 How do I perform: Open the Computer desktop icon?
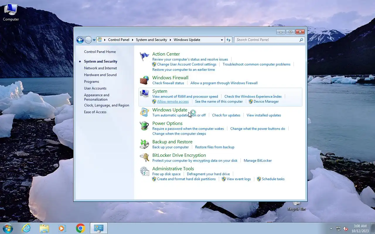[11, 13]
